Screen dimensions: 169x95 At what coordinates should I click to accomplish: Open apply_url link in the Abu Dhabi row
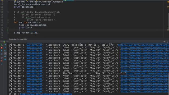(148, 73)
